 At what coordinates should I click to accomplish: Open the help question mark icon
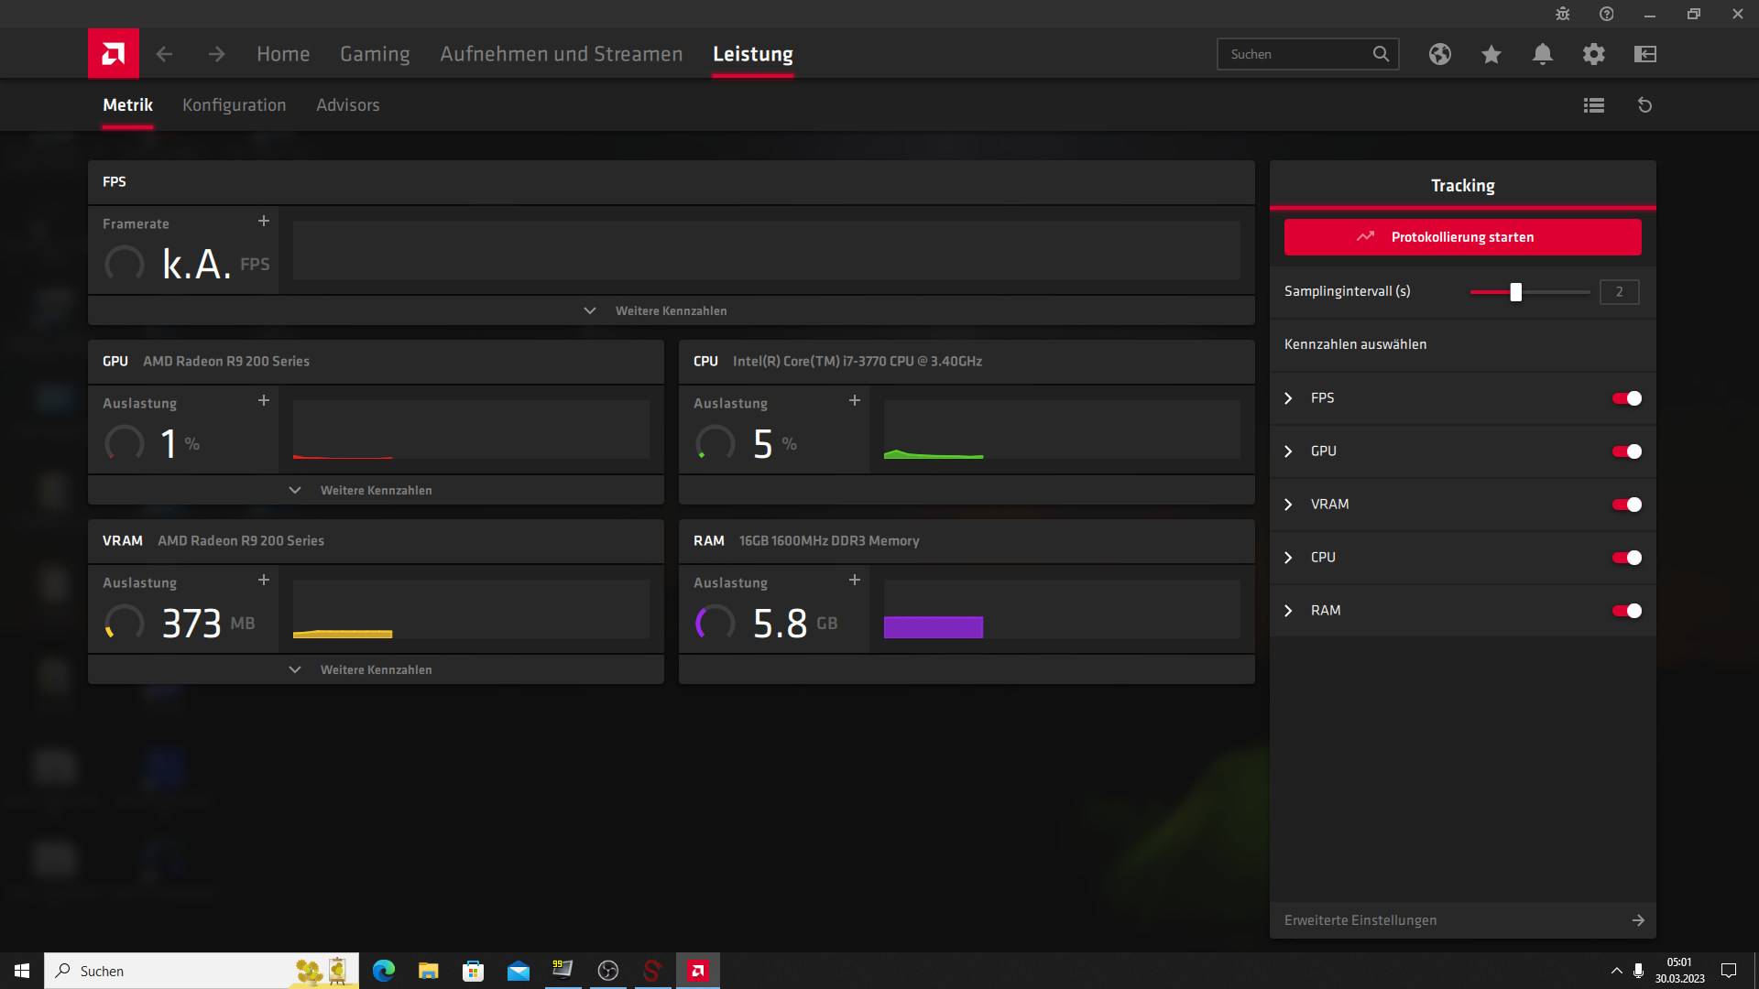click(1607, 14)
